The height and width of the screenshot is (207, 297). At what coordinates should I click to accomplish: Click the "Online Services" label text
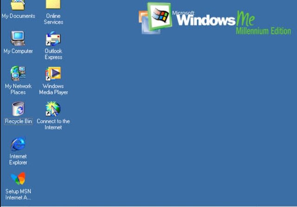pos(53,19)
